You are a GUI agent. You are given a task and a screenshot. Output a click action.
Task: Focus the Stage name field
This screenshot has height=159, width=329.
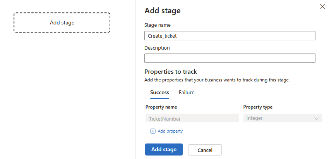pos(230,36)
